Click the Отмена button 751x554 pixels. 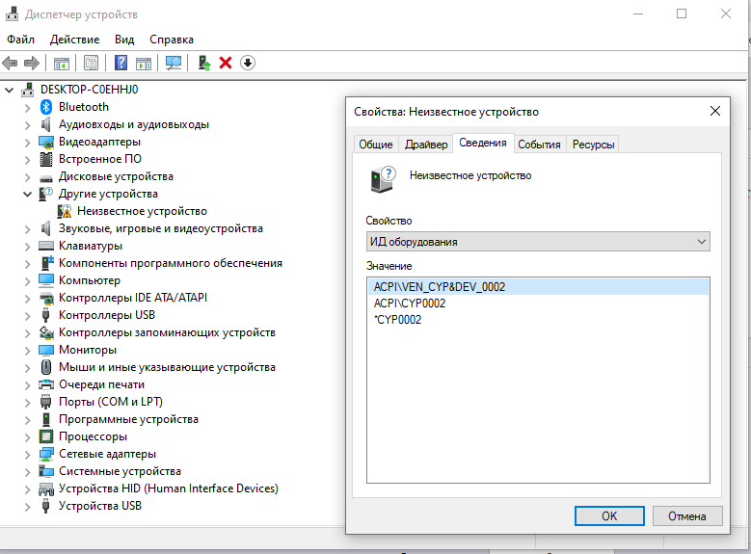click(686, 516)
